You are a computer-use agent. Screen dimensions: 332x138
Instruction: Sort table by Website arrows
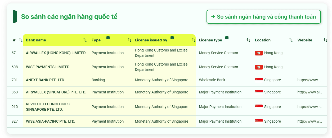tap(325, 40)
